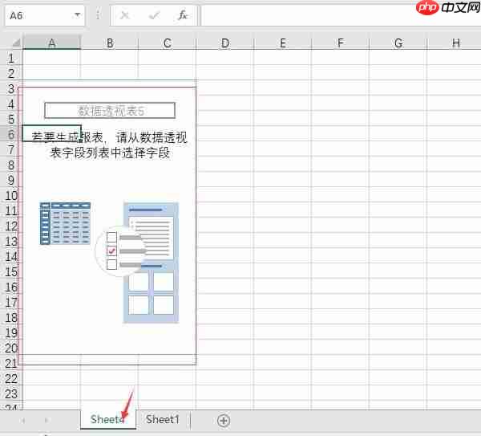This screenshot has height=436, width=481.
Task: Click the Enter checkmark formula bar icon
Action: pyautogui.click(x=154, y=15)
